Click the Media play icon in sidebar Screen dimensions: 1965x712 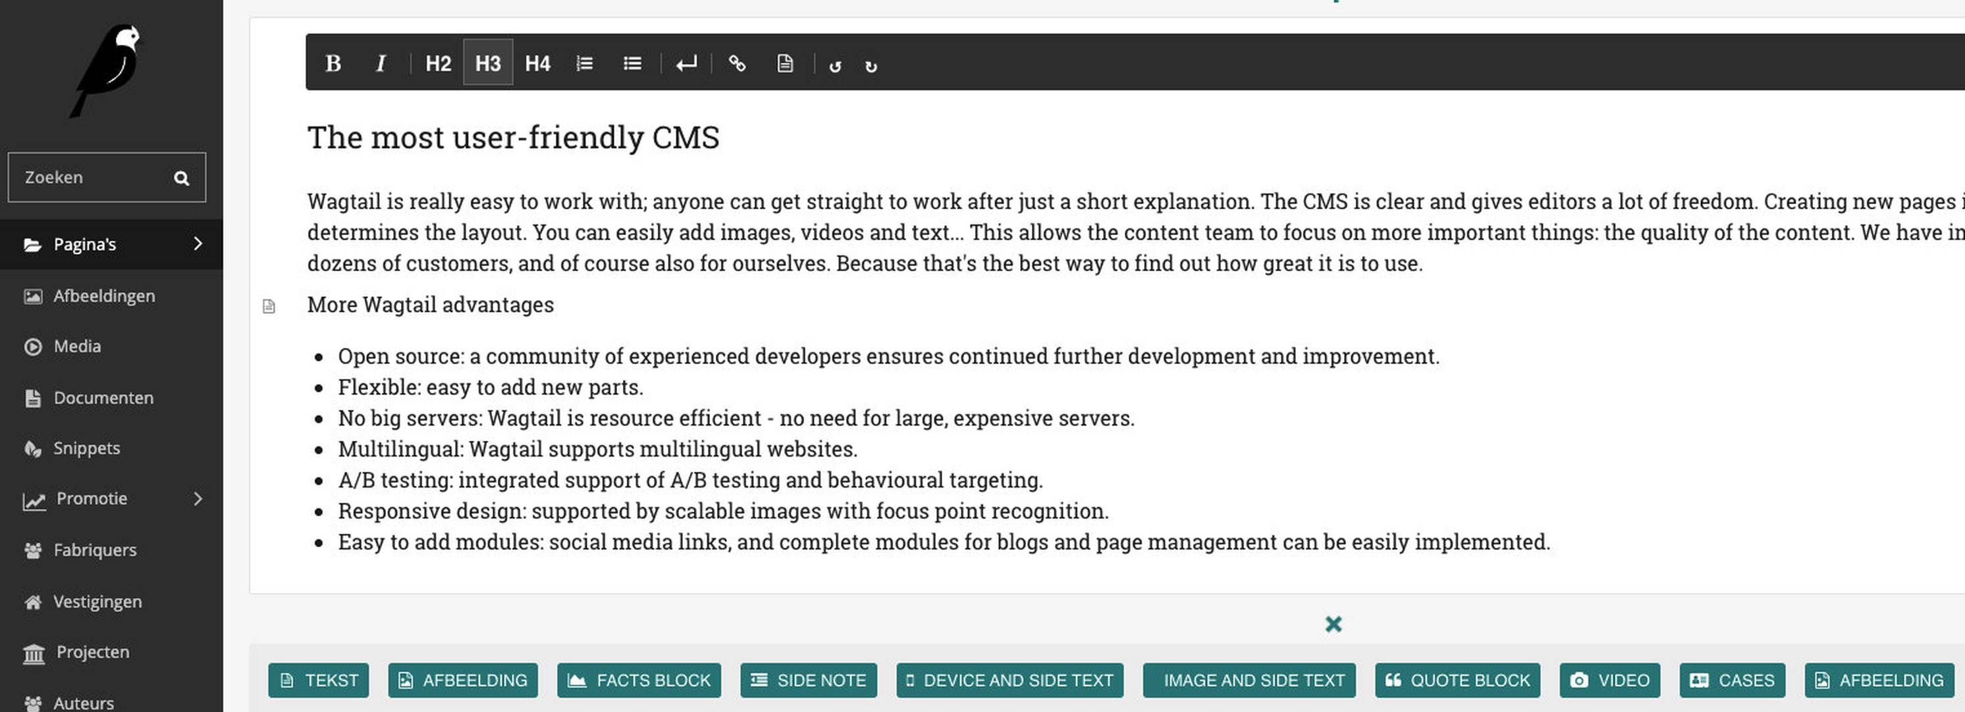(33, 347)
